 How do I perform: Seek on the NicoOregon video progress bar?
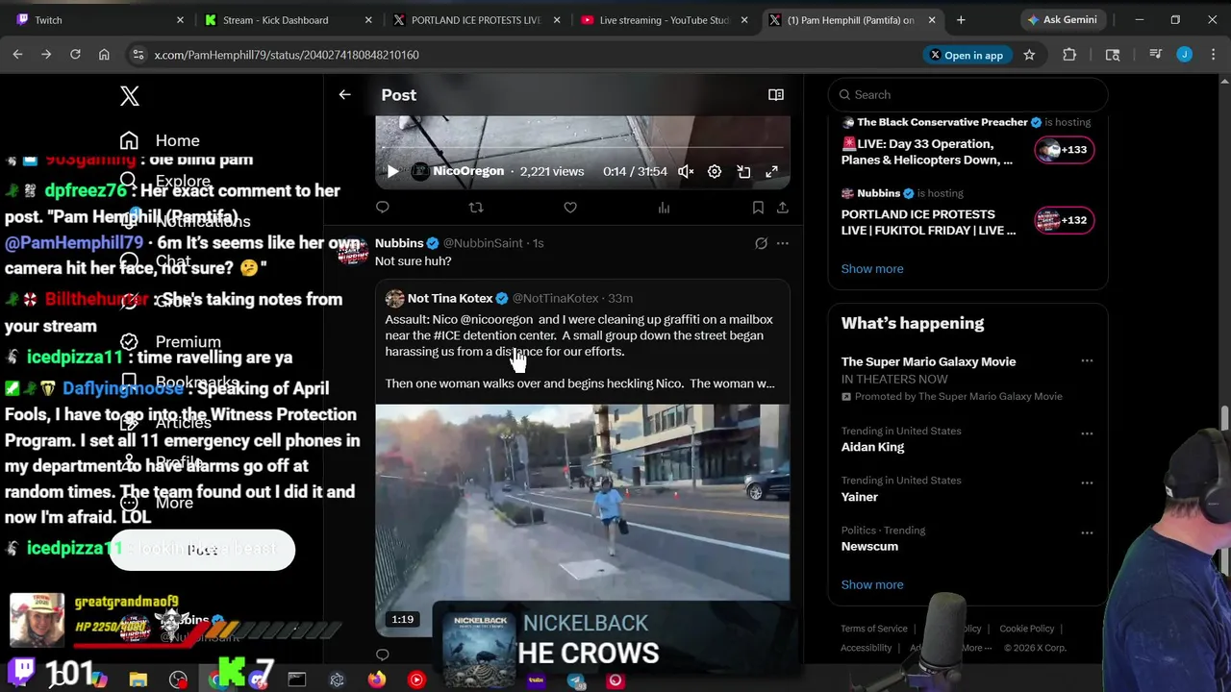tap(582, 148)
